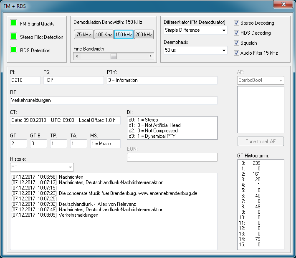The height and width of the screenshot is (258, 296).
Task: Click the PI field showing D210
Action: [x=25, y=80]
